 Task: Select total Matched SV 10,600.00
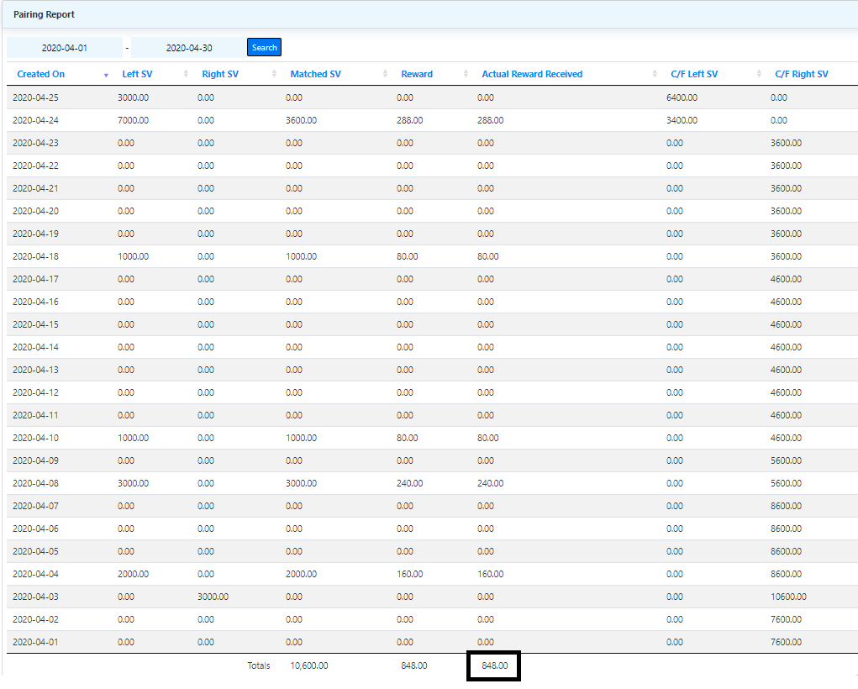click(x=309, y=665)
